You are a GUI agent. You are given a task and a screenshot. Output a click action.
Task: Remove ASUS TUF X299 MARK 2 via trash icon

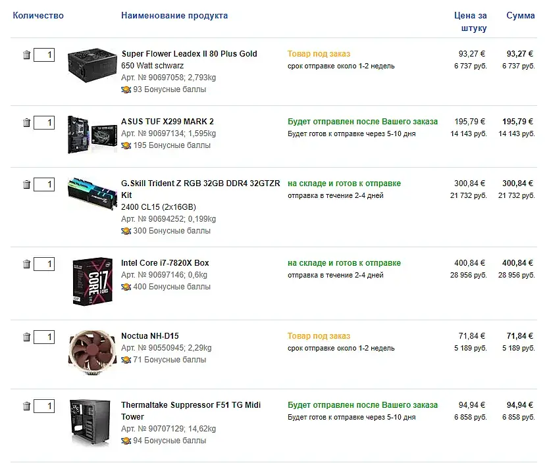27,123
